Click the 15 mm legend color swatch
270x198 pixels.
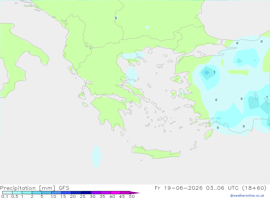pyautogui.click(x=66, y=193)
